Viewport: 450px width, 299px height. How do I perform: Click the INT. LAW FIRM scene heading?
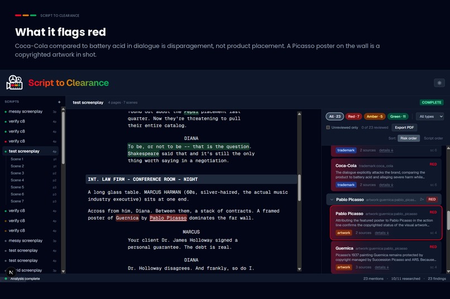191,179
